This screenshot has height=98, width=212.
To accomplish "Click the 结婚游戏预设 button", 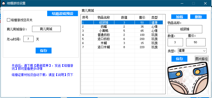I will [x=63, y=14].
